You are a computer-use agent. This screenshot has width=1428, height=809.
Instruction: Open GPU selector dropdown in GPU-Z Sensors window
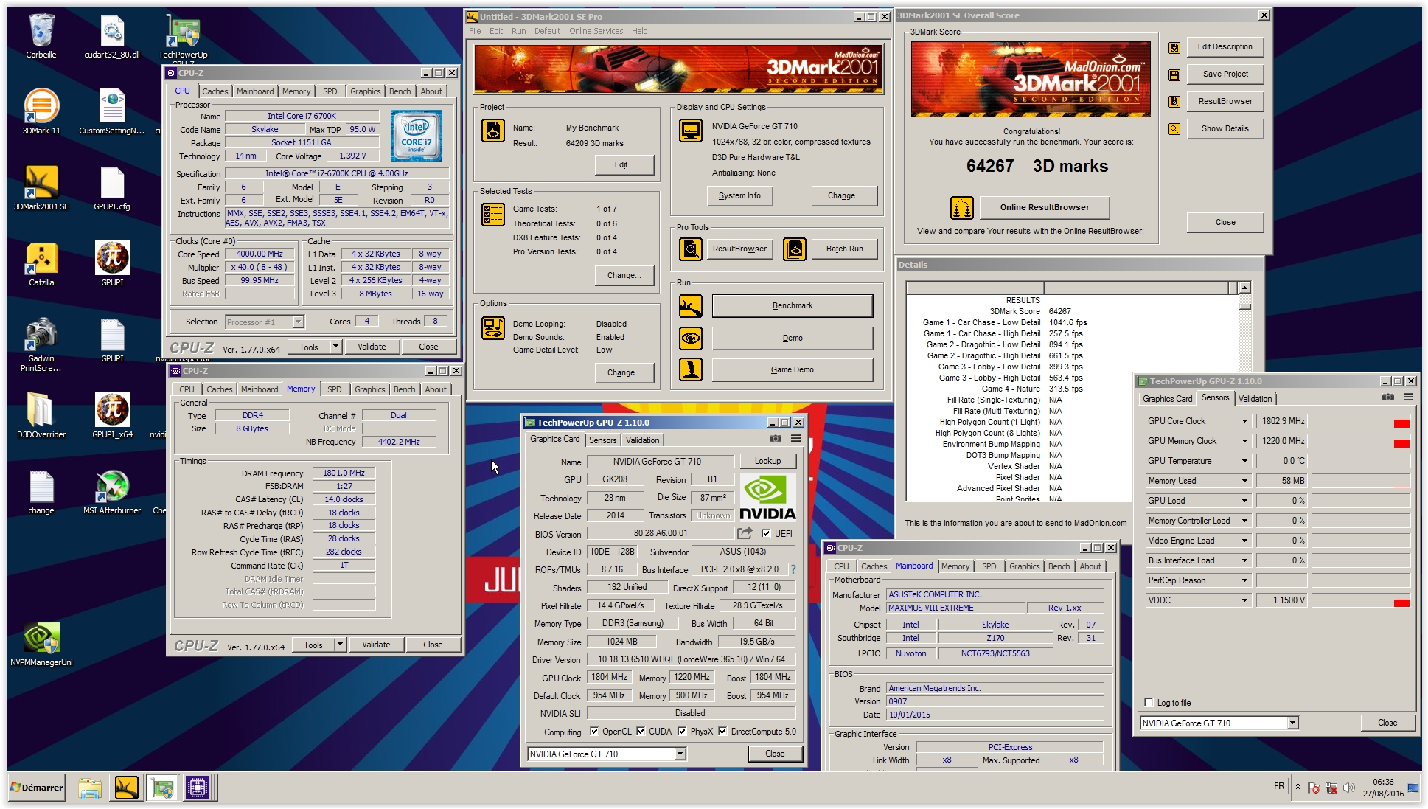pyautogui.click(x=1292, y=723)
